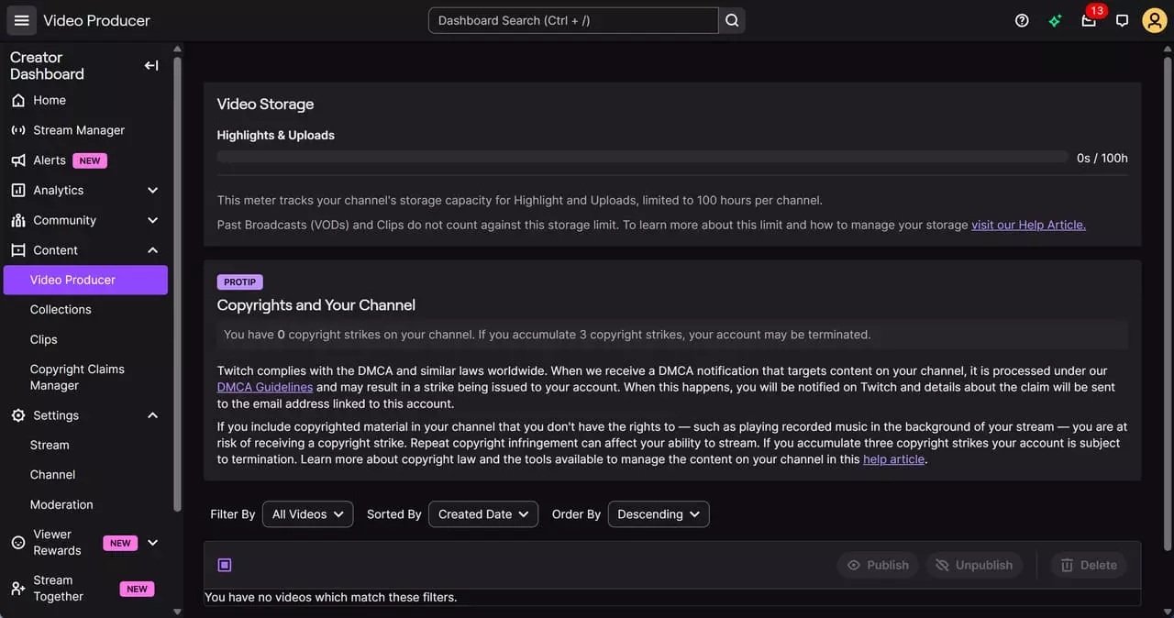Toggle the select all videos checkbox
The height and width of the screenshot is (618, 1174).
click(x=225, y=565)
